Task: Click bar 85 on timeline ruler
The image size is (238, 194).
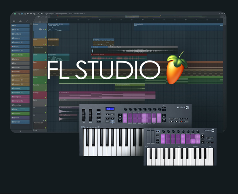Action: [100, 20]
